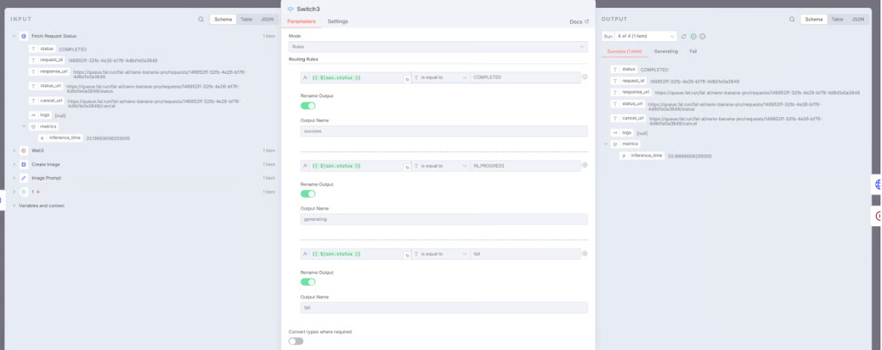Remove the COMPLETED routing rule

tap(585, 77)
